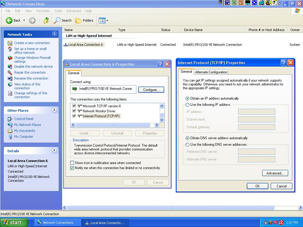Click the Configure... button
Viewport: 303px width, 227px height.
[151, 90]
